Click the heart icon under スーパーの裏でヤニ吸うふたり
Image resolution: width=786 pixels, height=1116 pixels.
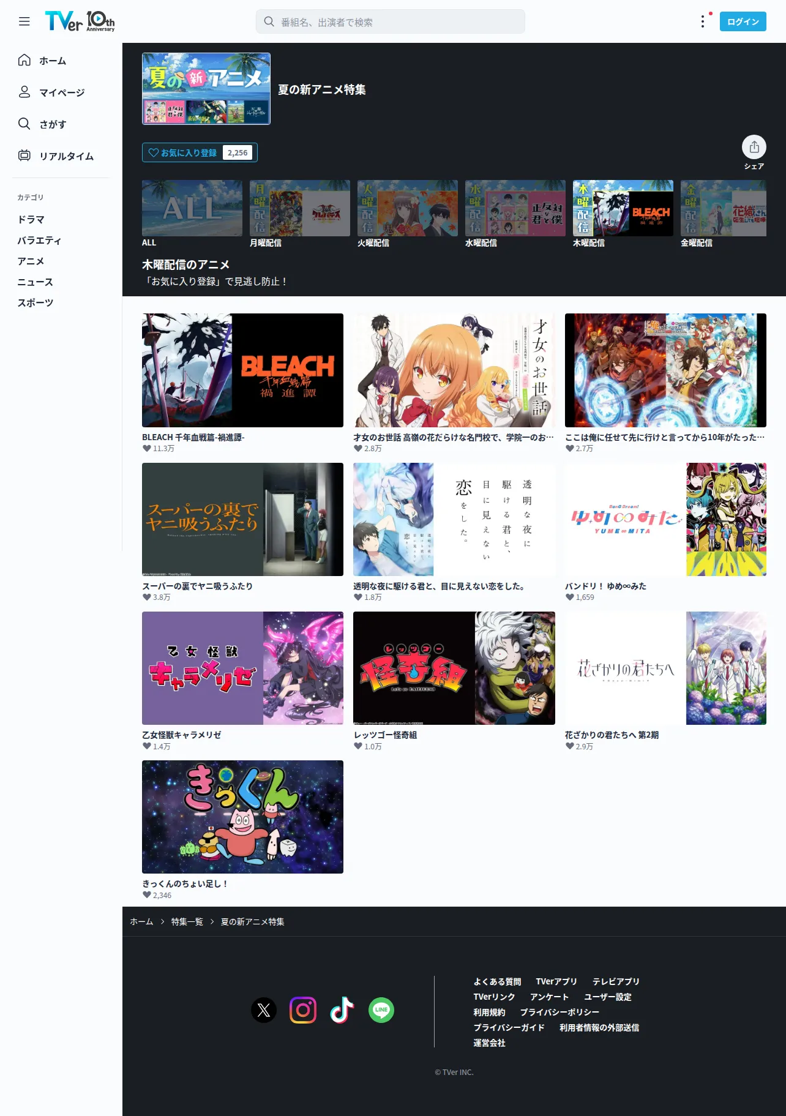point(147,597)
